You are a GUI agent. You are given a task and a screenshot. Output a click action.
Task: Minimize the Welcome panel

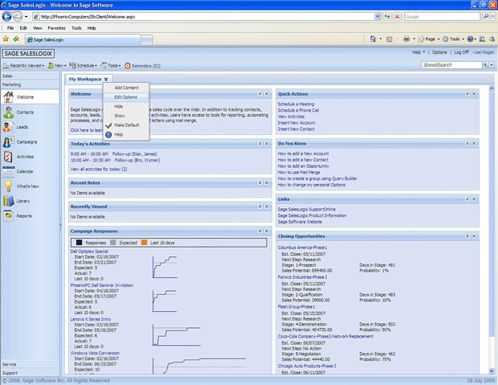coord(260,94)
